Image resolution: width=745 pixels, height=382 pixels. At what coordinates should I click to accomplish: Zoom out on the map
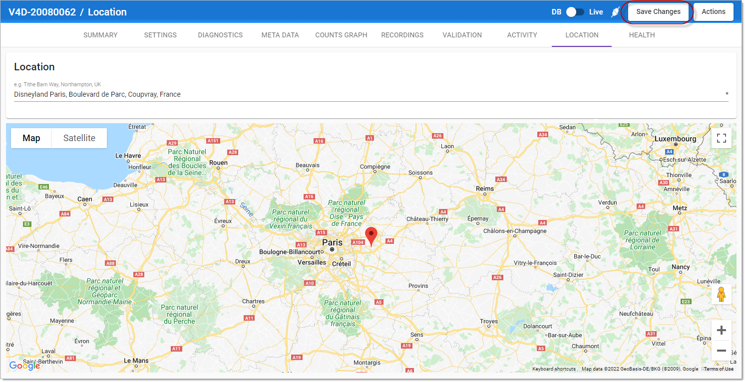point(722,351)
